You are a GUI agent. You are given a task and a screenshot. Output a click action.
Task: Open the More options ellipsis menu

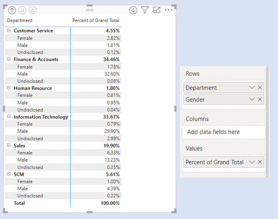point(169,10)
